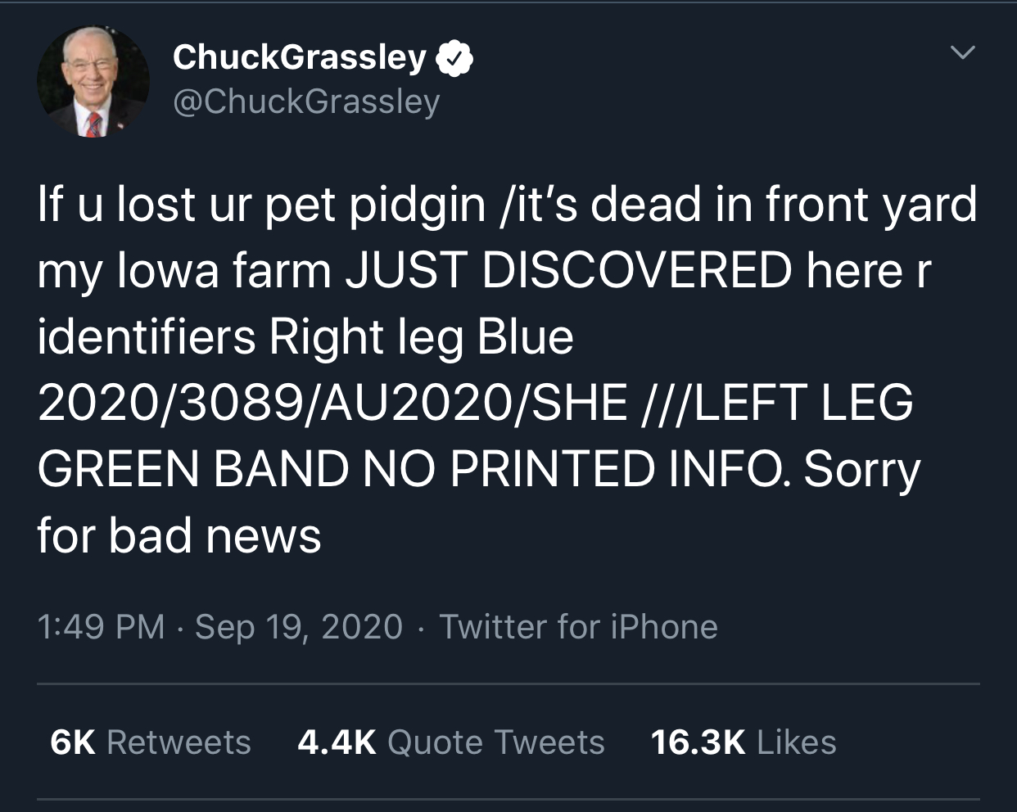The height and width of the screenshot is (812, 1017).
Task: Click the Sep 19, 2020 date
Action: [299, 627]
